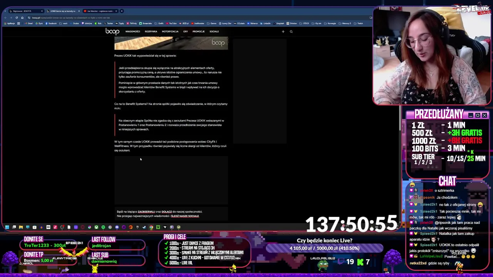Open the TikFinity bookmark

pos(132,23)
